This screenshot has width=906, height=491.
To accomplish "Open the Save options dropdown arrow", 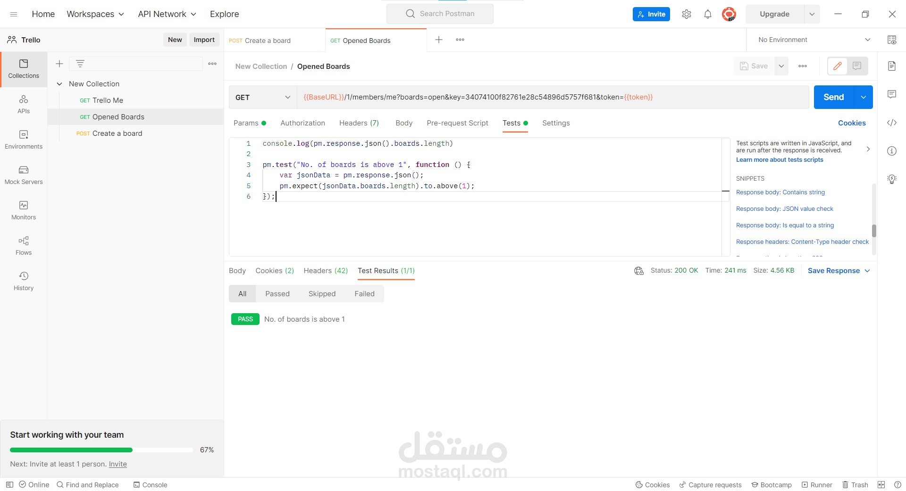I will coord(781,66).
